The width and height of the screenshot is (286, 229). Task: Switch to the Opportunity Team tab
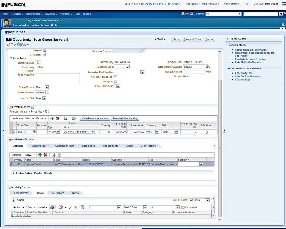coord(65,146)
